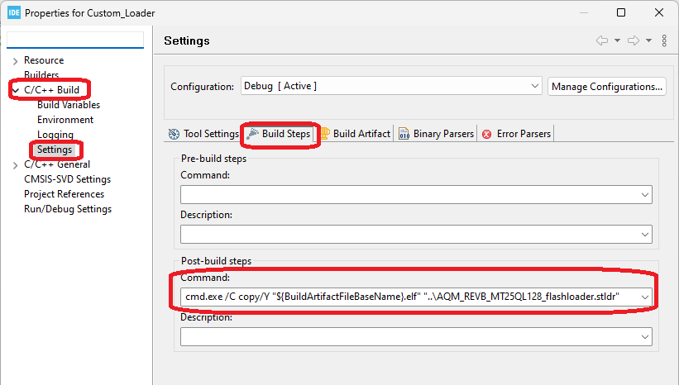679x385 pixels.
Task: Expand the Resource tree node
Action: (16, 61)
